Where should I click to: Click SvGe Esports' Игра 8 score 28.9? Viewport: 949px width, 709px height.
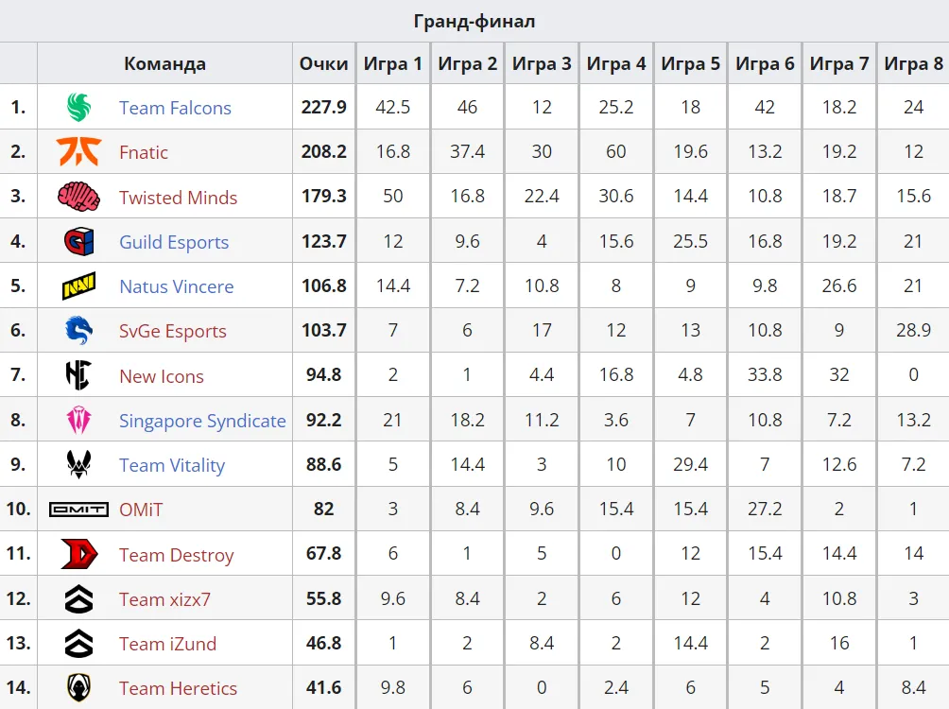tap(913, 331)
